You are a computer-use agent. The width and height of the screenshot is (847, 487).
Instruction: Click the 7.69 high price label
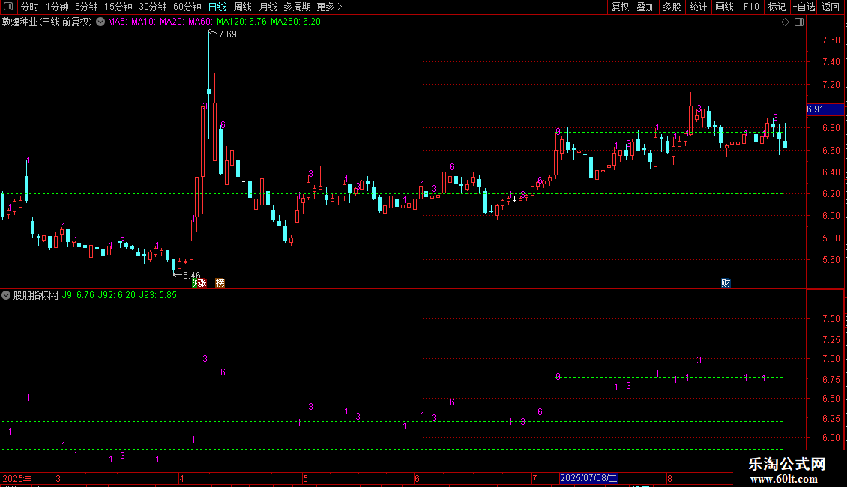pyautogui.click(x=227, y=34)
